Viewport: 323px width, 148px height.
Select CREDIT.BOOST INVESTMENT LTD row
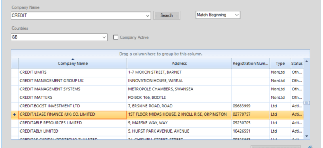pos(157,106)
